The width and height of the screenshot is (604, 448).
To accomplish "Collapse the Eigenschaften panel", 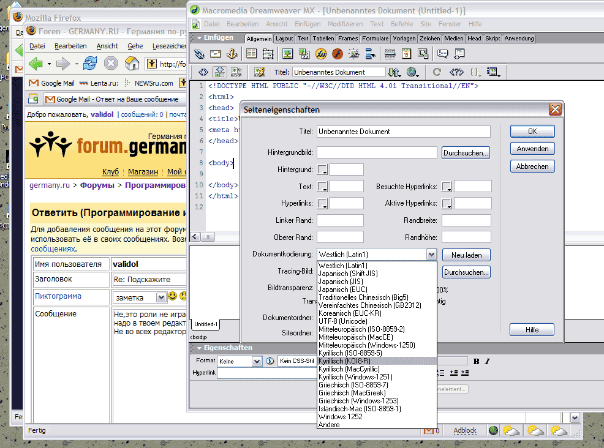I will point(199,348).
